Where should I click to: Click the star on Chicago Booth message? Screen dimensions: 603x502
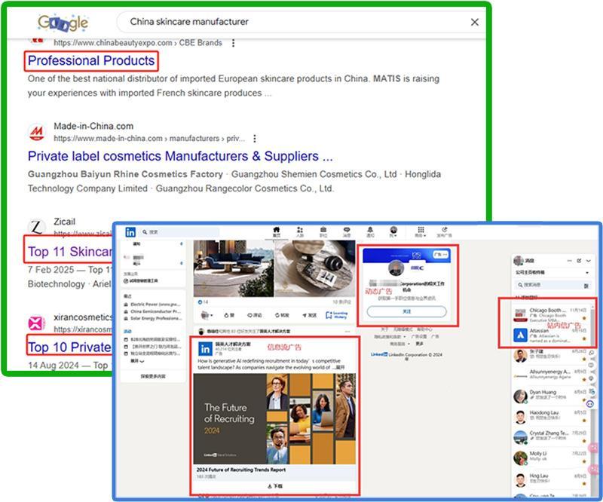click(x=584, y=318)
